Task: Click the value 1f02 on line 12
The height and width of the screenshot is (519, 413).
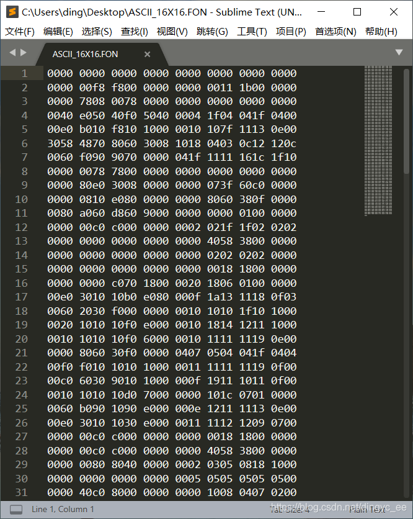Action: [x=252, y=227]
